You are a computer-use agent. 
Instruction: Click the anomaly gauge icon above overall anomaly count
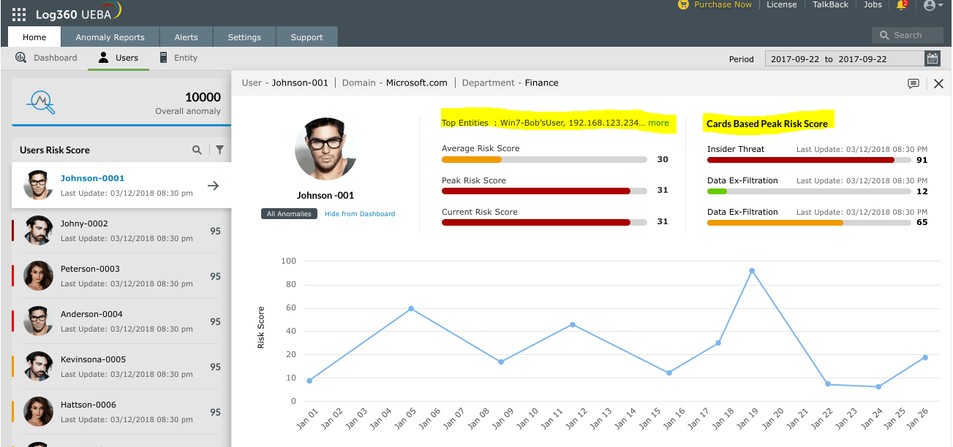[x=40, y=101]
